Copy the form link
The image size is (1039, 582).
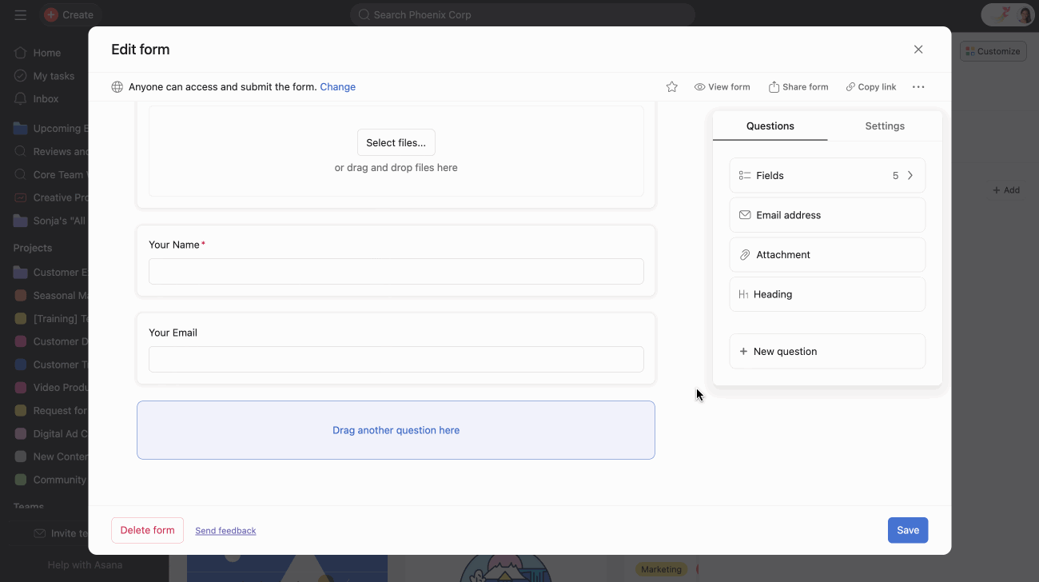tap(871, 87)
